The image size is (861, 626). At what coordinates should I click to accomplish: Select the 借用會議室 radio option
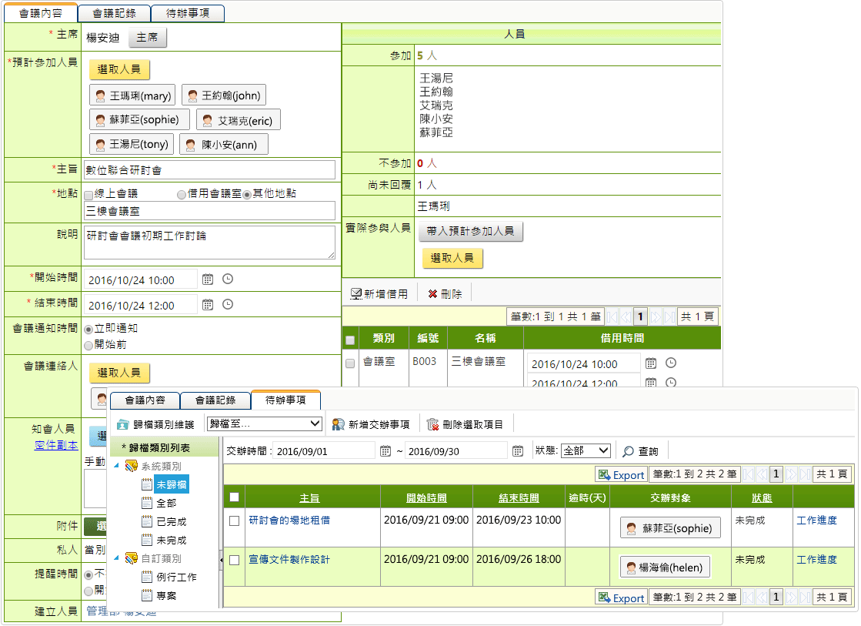(182, 195)
